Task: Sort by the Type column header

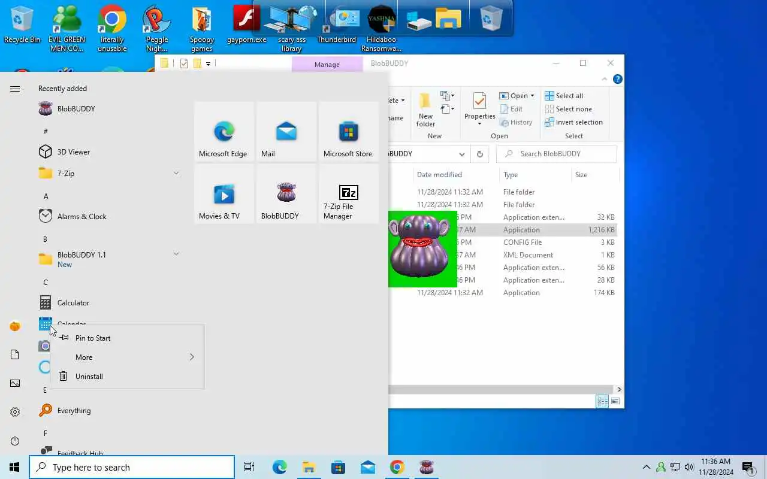Action: (535, 175)
